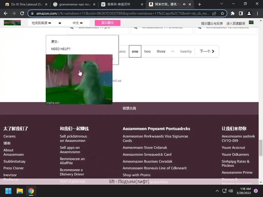This screenshot has height=197, width=263.
Task: Open 进入百度翻译 link
Action: click(236, 23)
